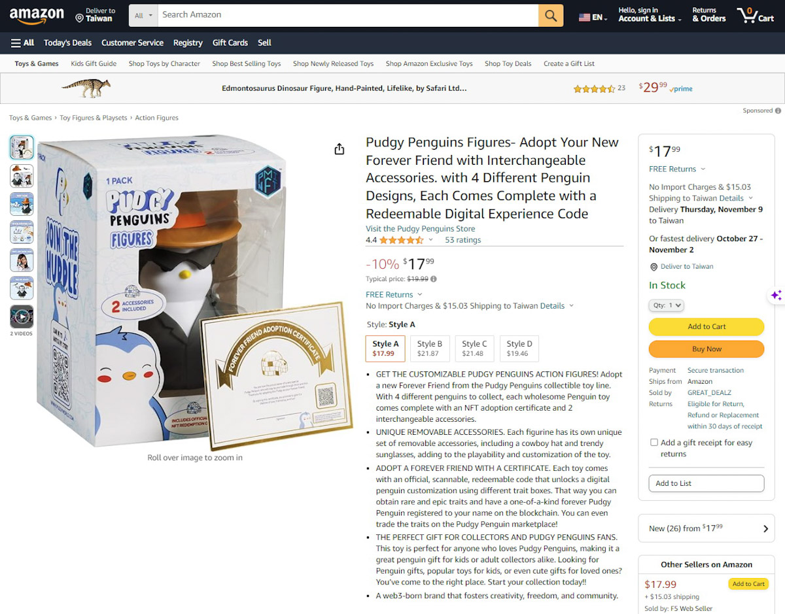Open the Qty quantity dropdown
The width and height of the screenshot is (785, 614).
pyautogui.click(x=667, y=305)
